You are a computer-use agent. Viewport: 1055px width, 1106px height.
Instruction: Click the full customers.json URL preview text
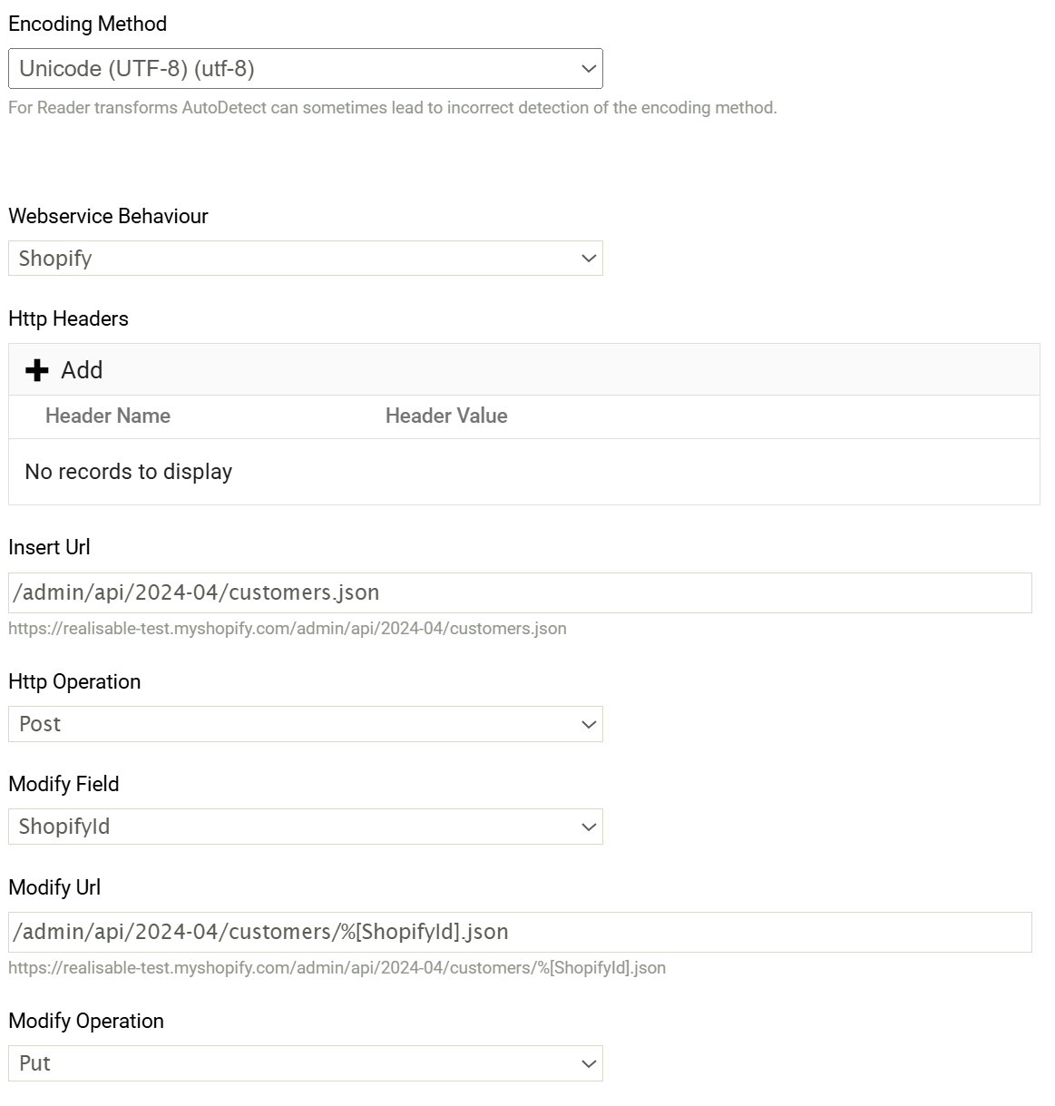pos(288,629)
